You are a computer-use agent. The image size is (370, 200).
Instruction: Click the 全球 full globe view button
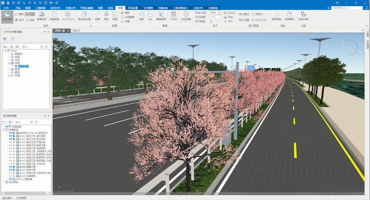click(19, 20)
